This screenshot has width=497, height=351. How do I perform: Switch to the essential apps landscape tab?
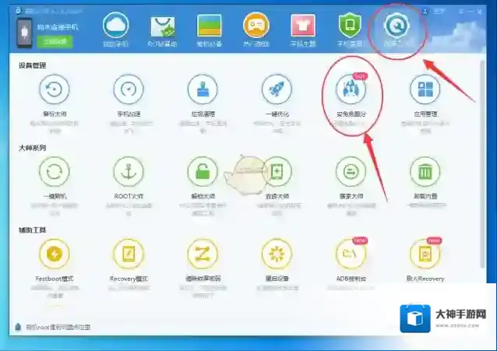[210, 30]
